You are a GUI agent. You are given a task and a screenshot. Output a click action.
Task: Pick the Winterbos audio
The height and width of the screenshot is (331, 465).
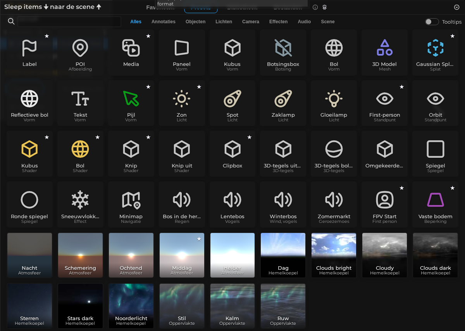point(283,204)
